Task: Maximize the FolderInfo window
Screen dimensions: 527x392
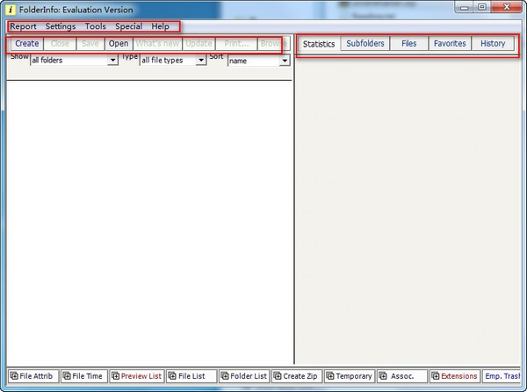Action: 482,7
